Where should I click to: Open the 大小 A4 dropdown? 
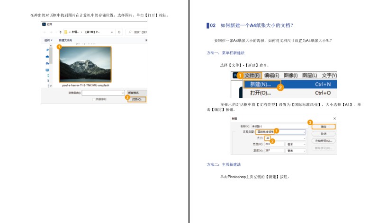[x=305, y=138]
